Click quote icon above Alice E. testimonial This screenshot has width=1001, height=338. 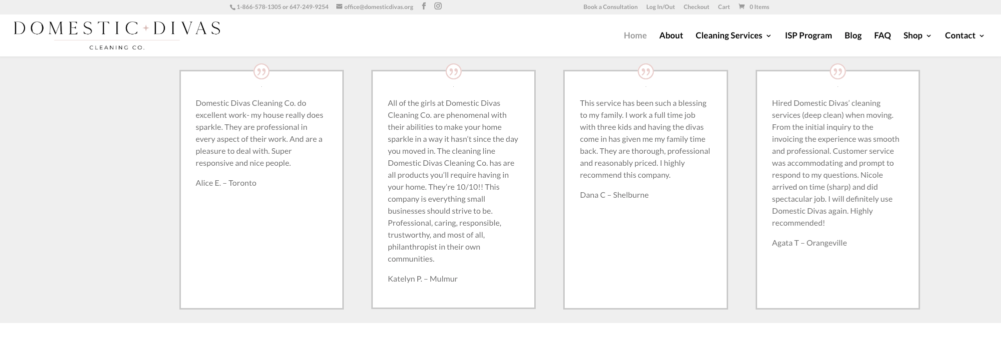[x=261, y=71]
